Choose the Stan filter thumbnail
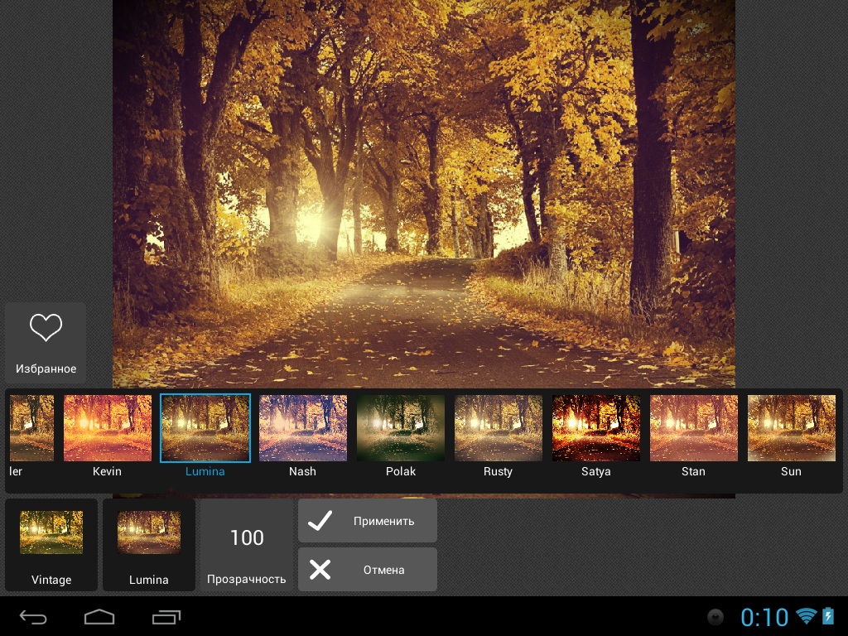Viewport: 848px width, 636px height. [694, 428]
